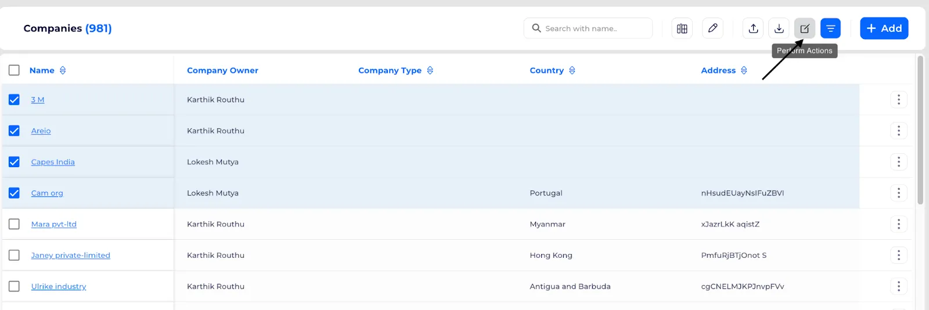Sort by Name column arrows
929x310 pixels.
tap(63, 70)
